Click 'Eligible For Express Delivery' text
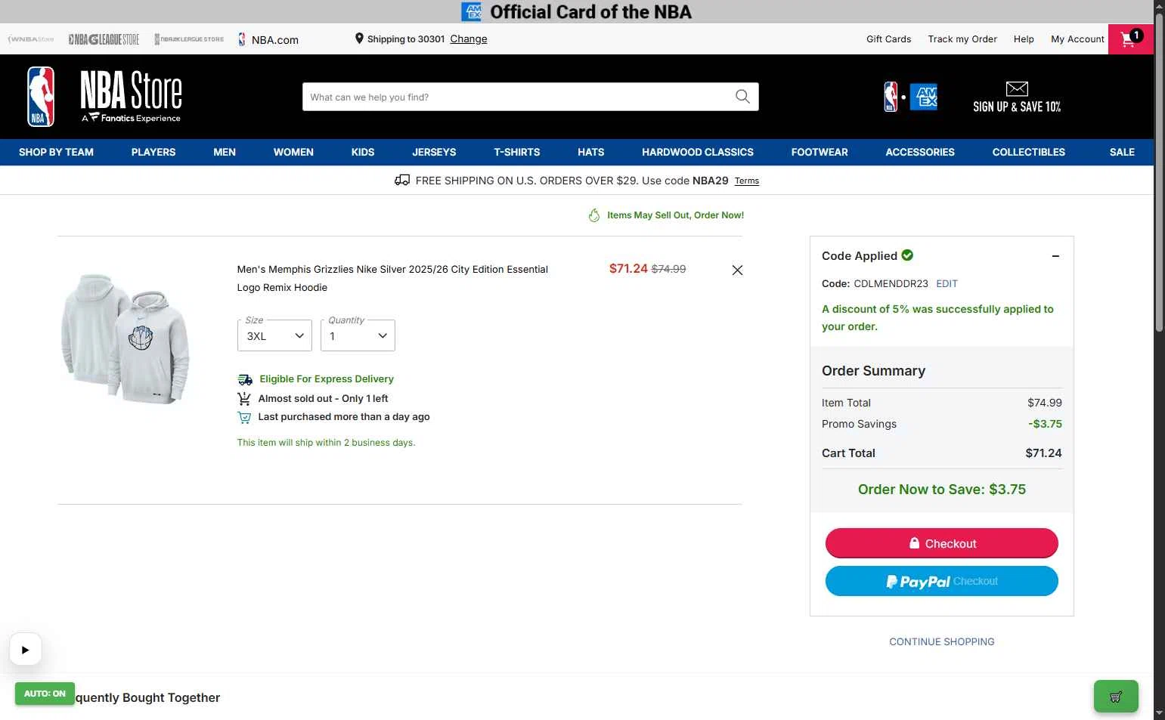The image size is (1165, 720). coord(327,379)
